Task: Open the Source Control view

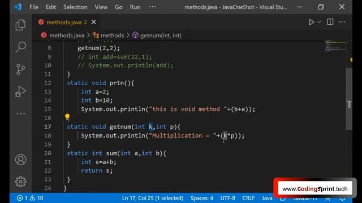Action: (x=20, y=69)
